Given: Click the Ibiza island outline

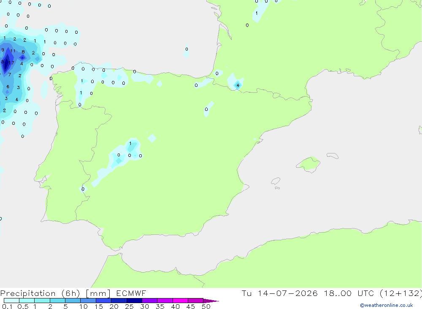Looking at the screenshot, I should pos(276,181).
